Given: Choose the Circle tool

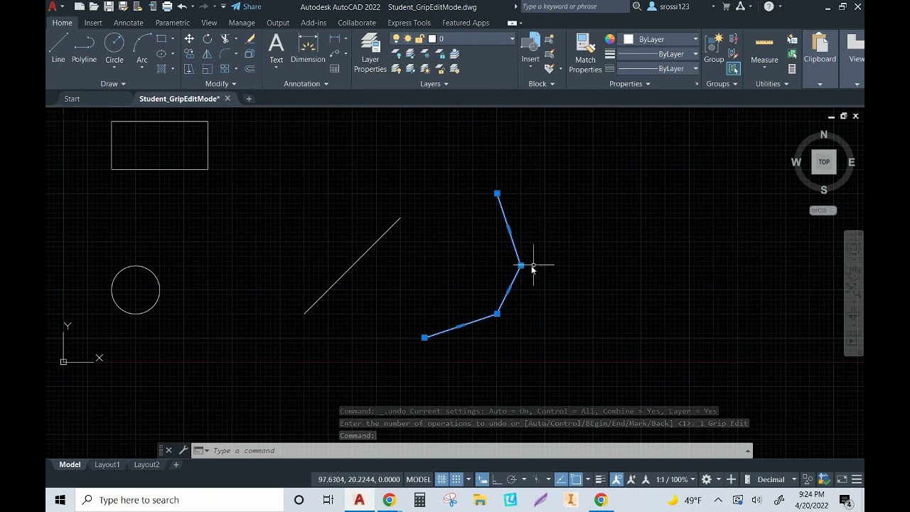Looking at the screenshot, I should (114, 48).
